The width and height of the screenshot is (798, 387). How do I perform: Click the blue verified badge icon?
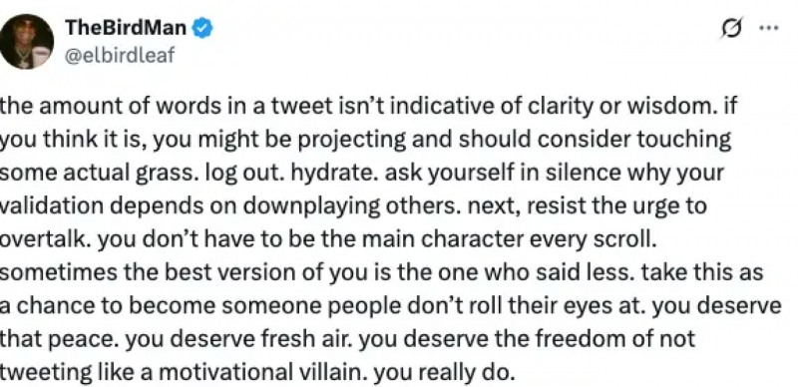202,28
